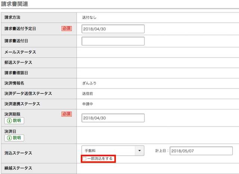Click the 一部消込をする checkbox label text
The image size is (239, 174).
[100, 159]
